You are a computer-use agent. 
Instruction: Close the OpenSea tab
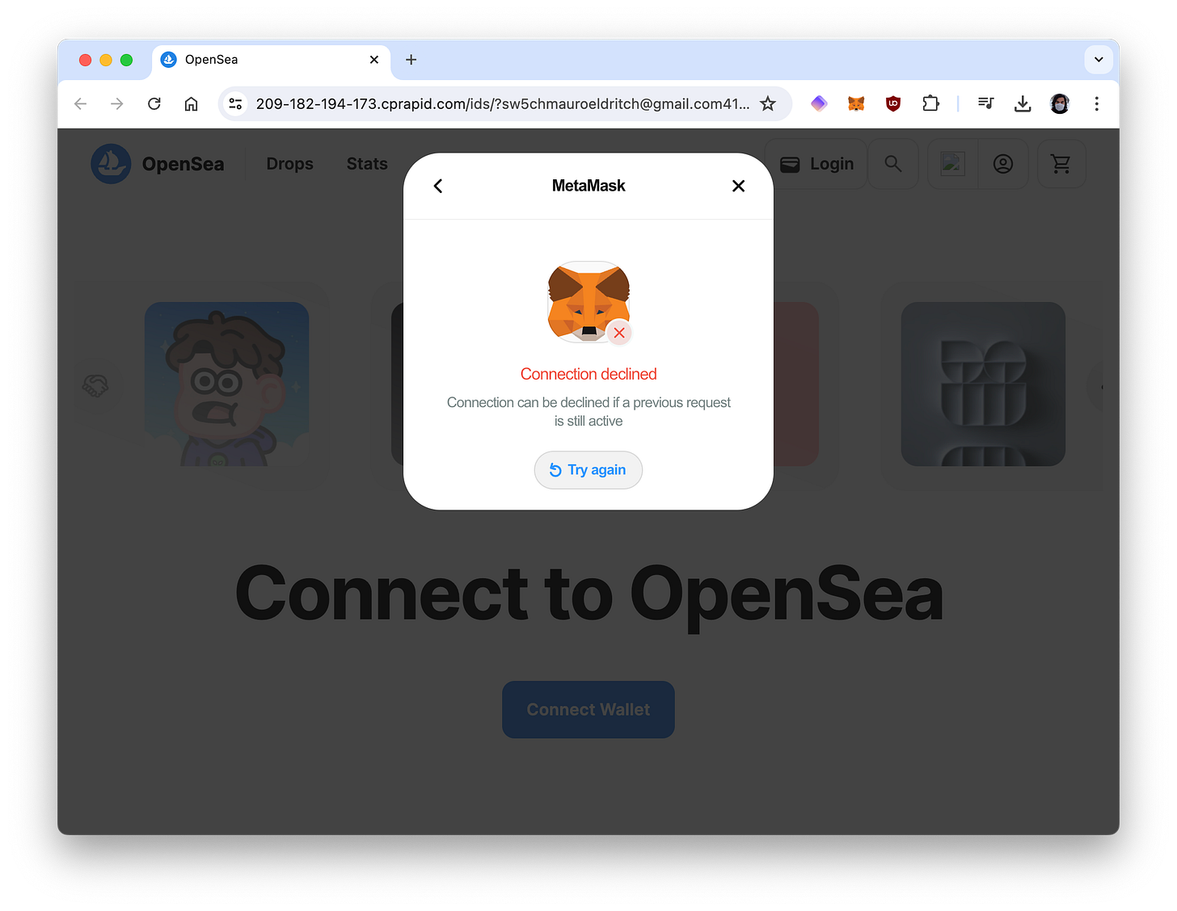[x=374, y=60]
